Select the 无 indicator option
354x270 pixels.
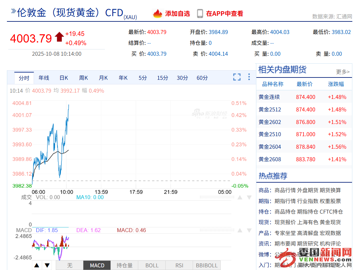70,265
